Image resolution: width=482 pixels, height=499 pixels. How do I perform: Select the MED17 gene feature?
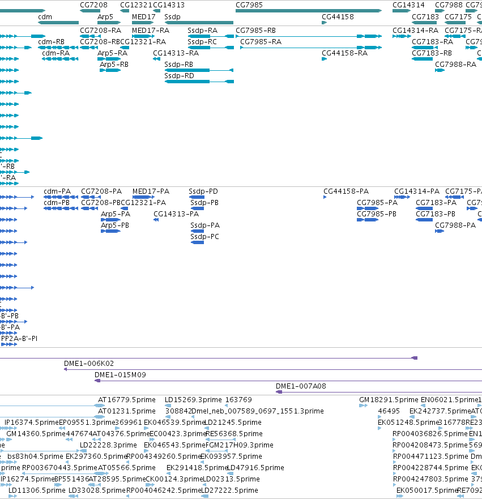tap(143, 23)
